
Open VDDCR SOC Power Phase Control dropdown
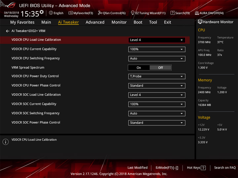click(157, 123)
